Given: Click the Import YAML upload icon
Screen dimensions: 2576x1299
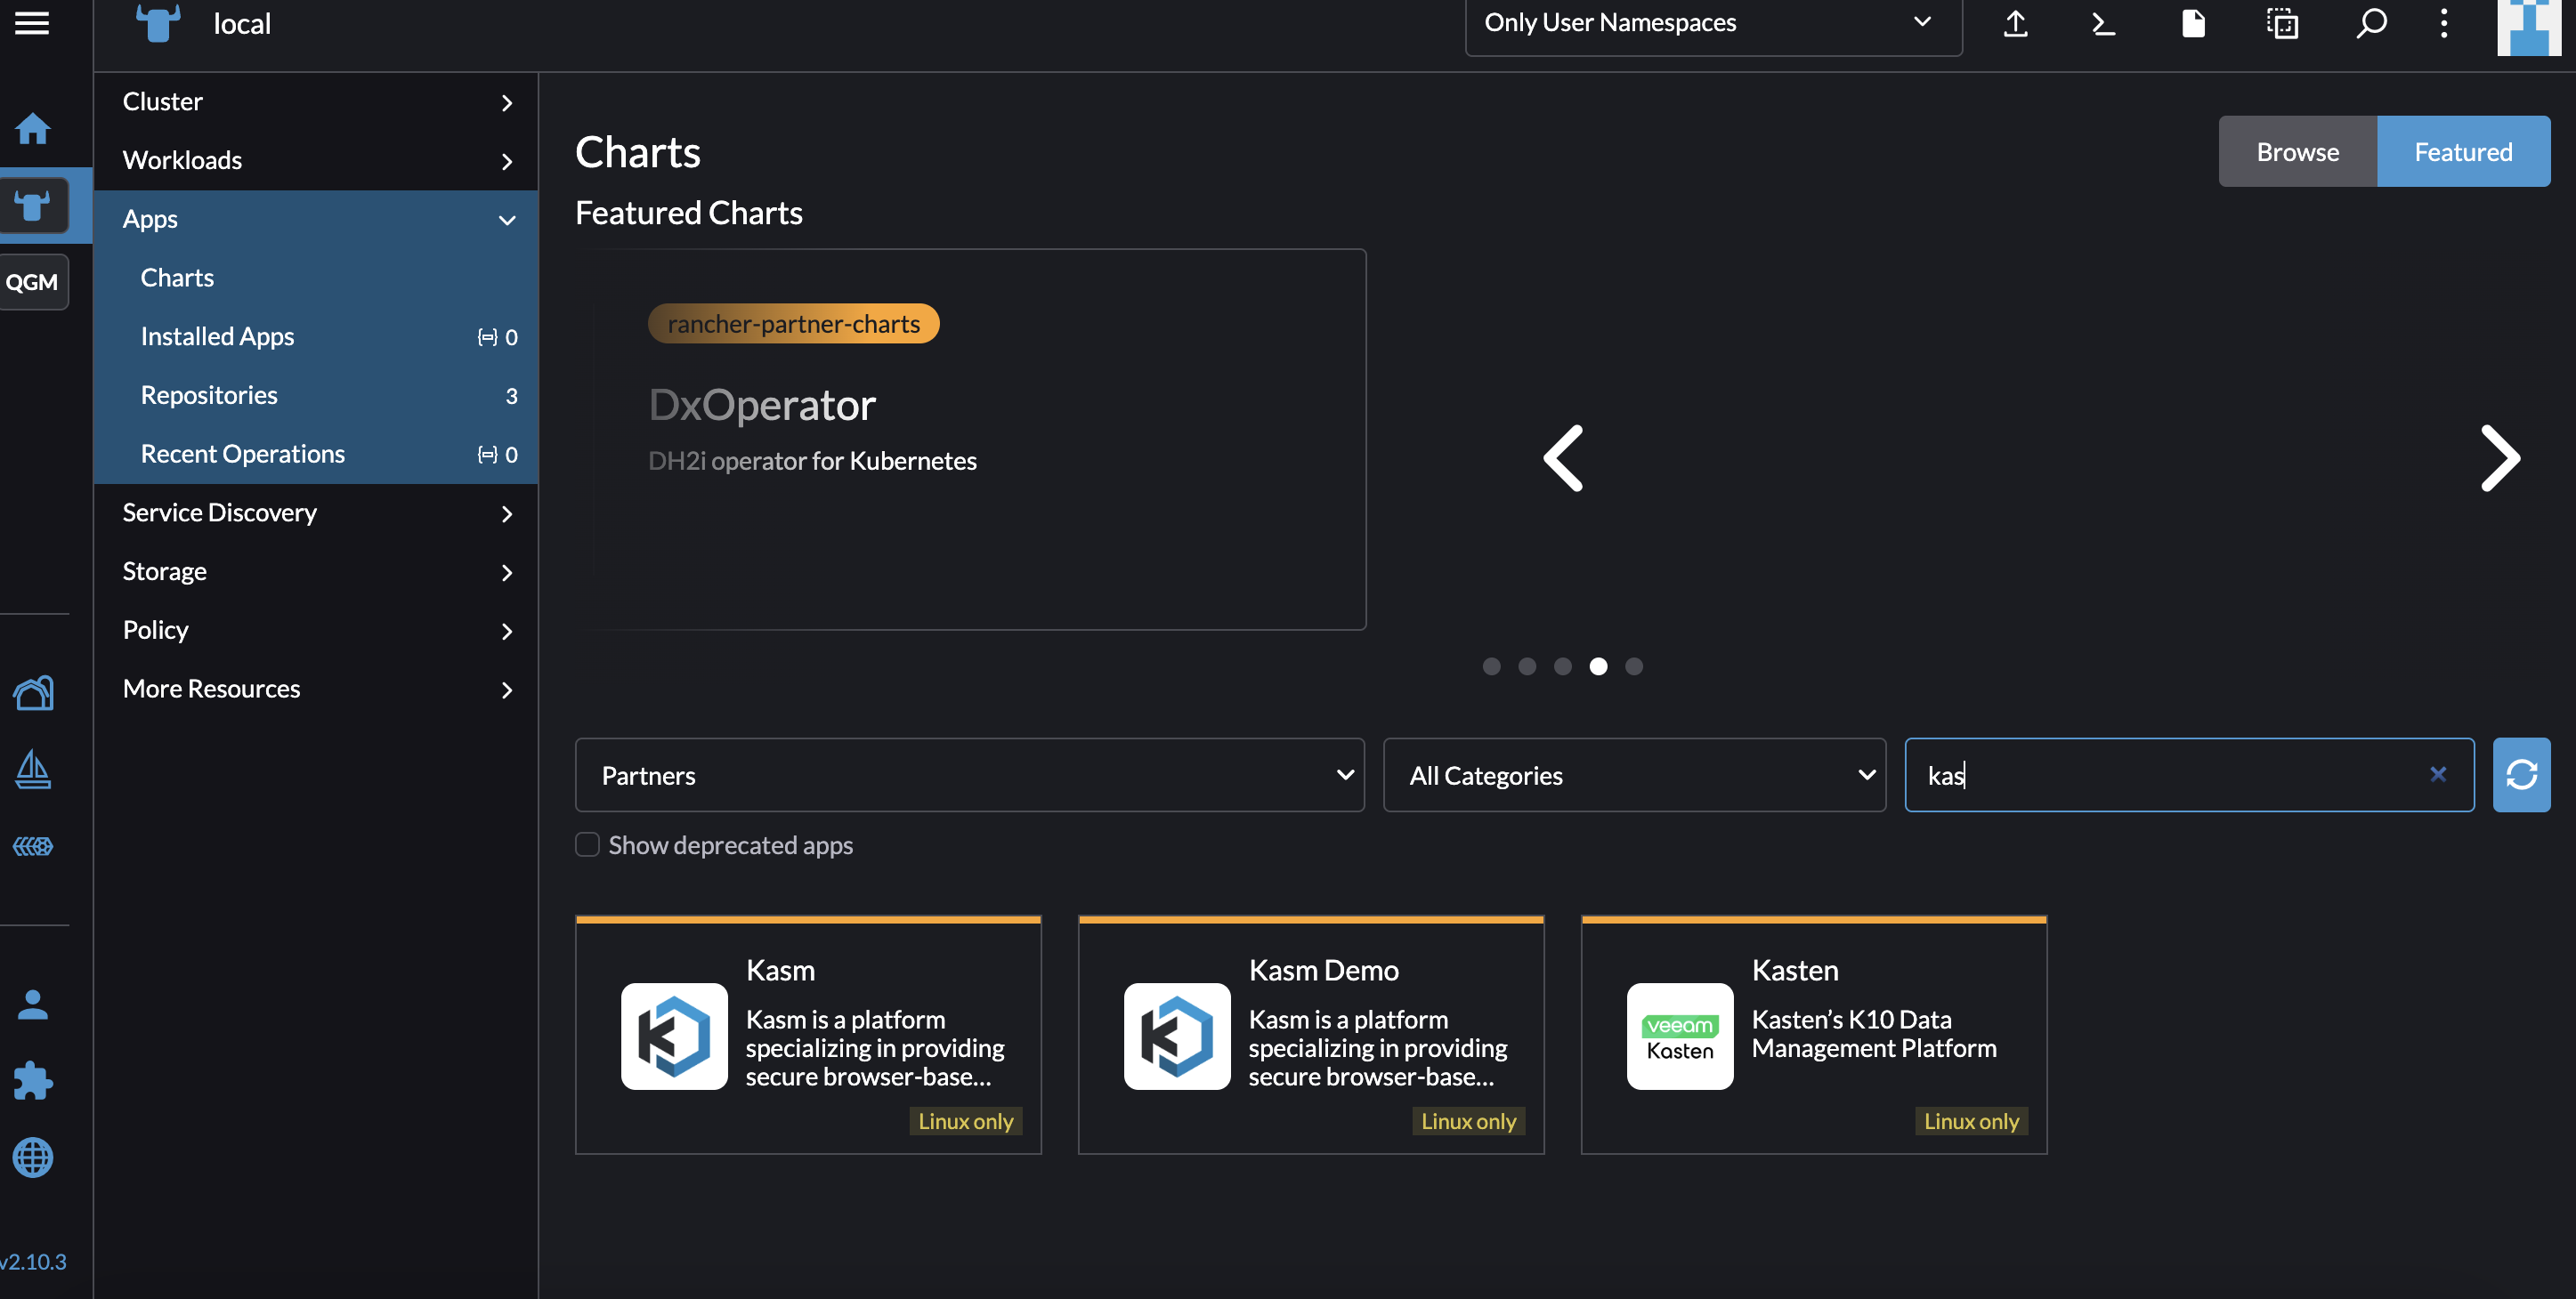Looking at the screenshot, I should (2015, 23).
